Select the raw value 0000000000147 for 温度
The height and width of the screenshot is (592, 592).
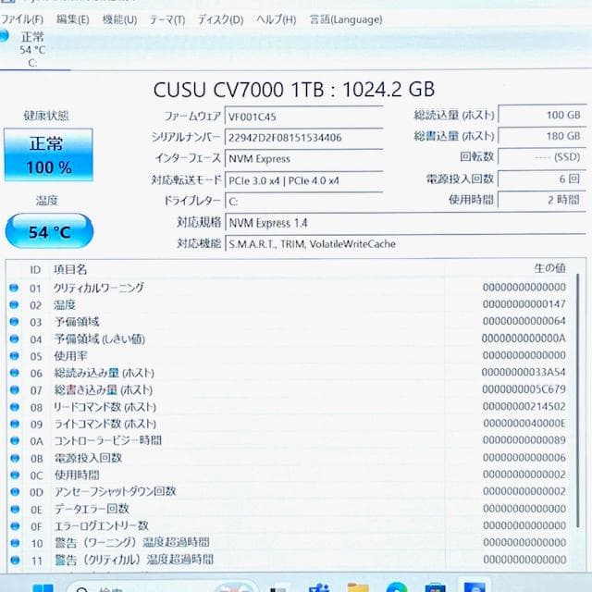point(524,304)
